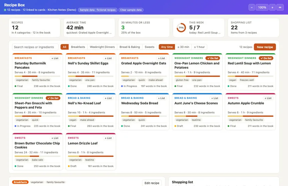The height and width of the screenshot is (186, 288).
Task: Click the Sample data fictional recipes badge
Action: (98, 10)
